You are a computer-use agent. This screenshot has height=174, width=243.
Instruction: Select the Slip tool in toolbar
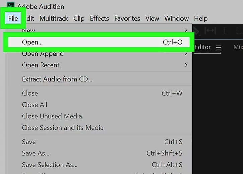(x=210, y=31)
